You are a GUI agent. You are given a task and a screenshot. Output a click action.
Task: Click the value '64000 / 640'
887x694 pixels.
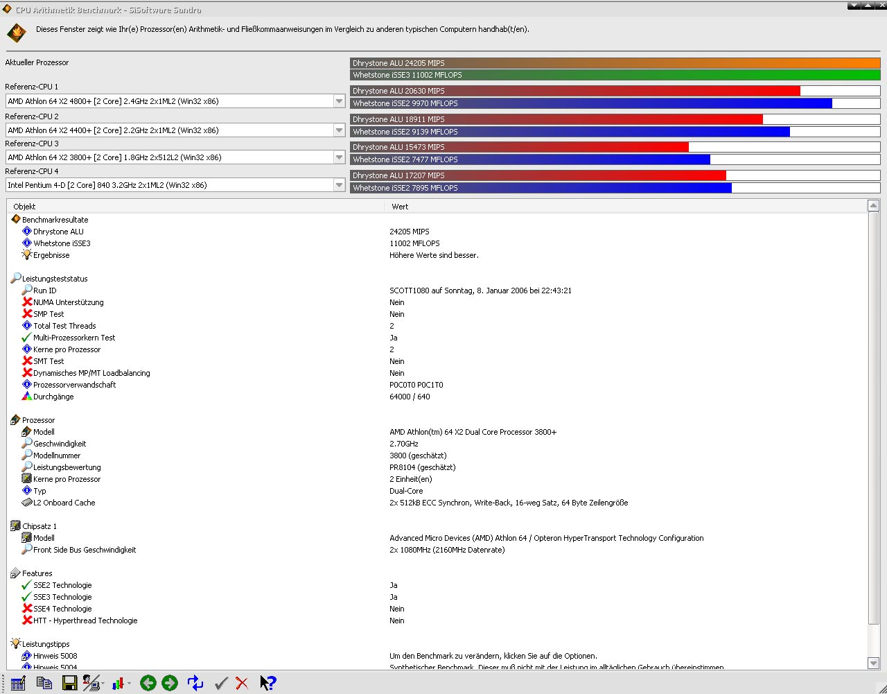[410, 397]
